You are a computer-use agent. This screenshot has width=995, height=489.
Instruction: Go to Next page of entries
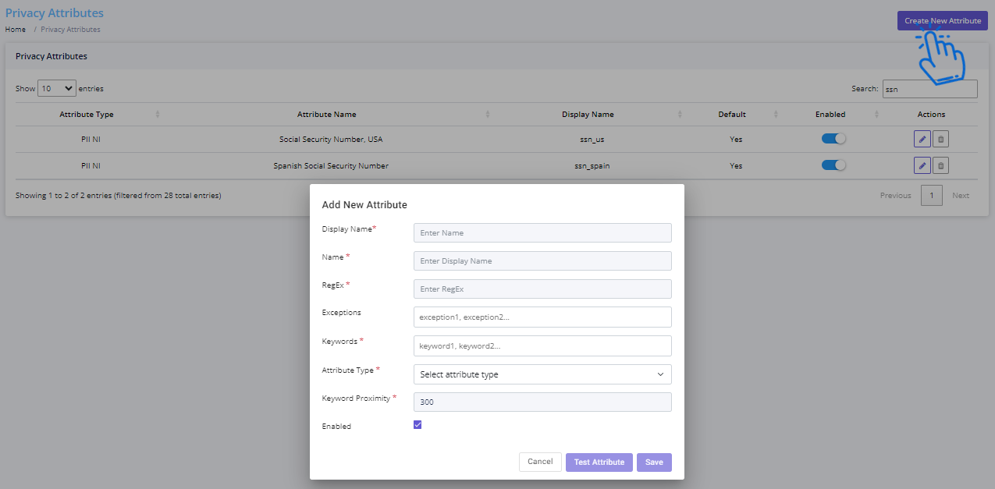coord(961,196)
